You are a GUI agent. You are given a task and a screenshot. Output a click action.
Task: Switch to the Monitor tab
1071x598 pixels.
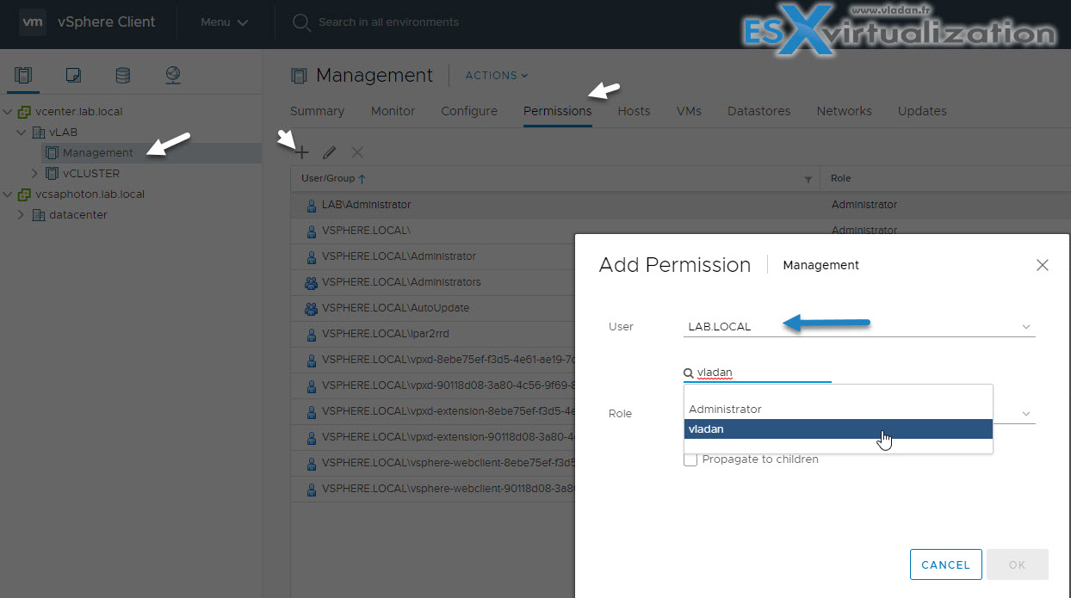[393, 111]
